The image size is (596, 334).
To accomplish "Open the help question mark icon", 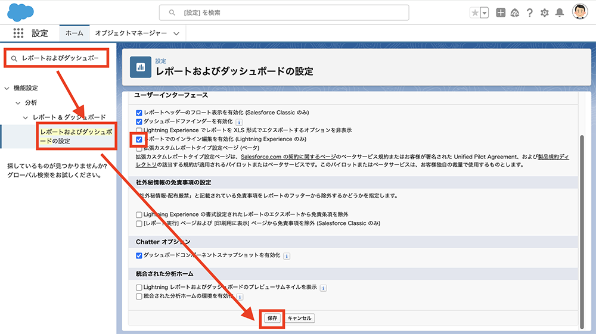I will tap(529, 13).
